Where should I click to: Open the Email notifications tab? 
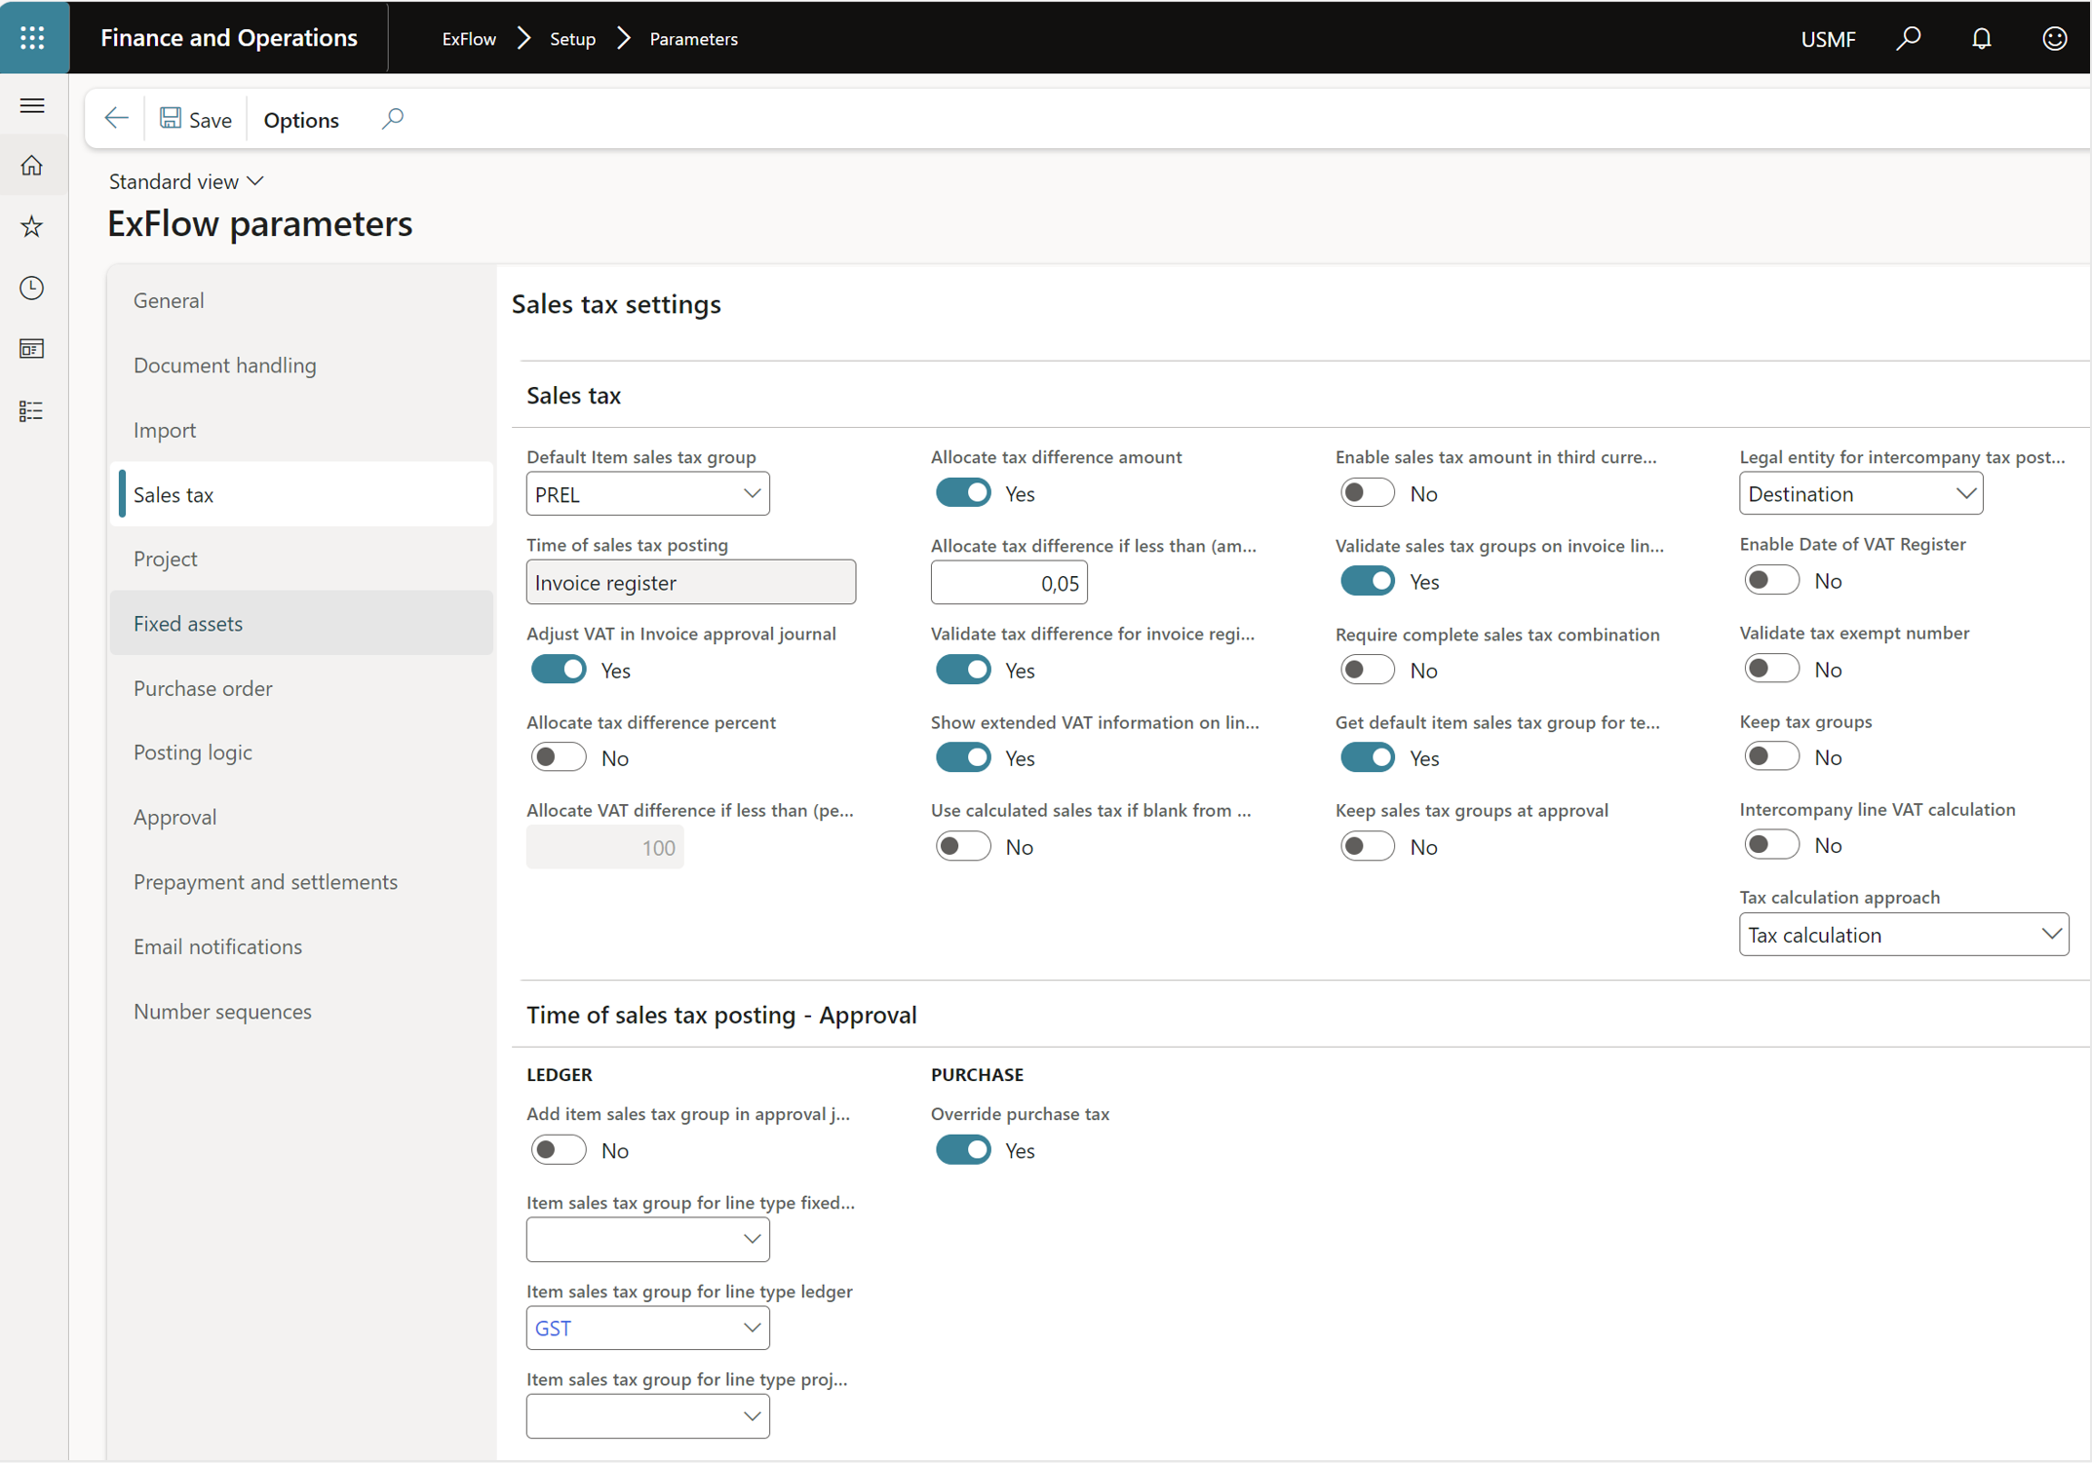point(301,946)
